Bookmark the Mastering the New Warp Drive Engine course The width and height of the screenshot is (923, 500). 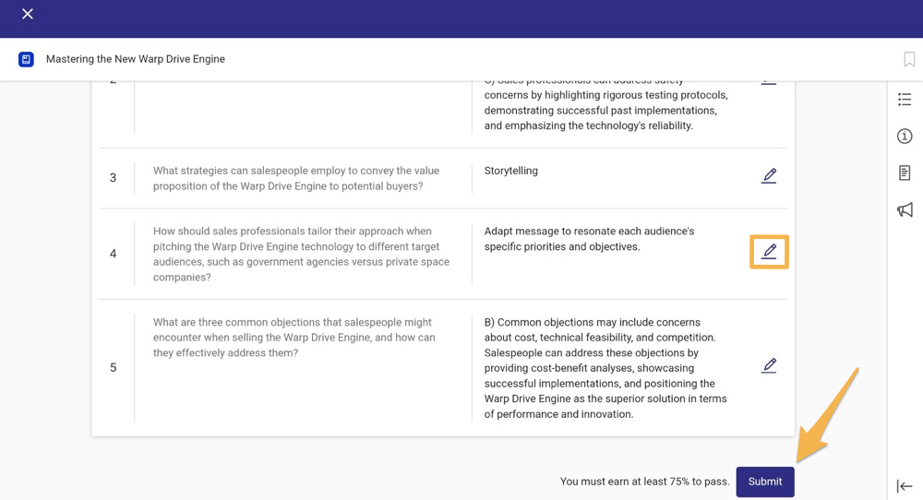point(909,59)
